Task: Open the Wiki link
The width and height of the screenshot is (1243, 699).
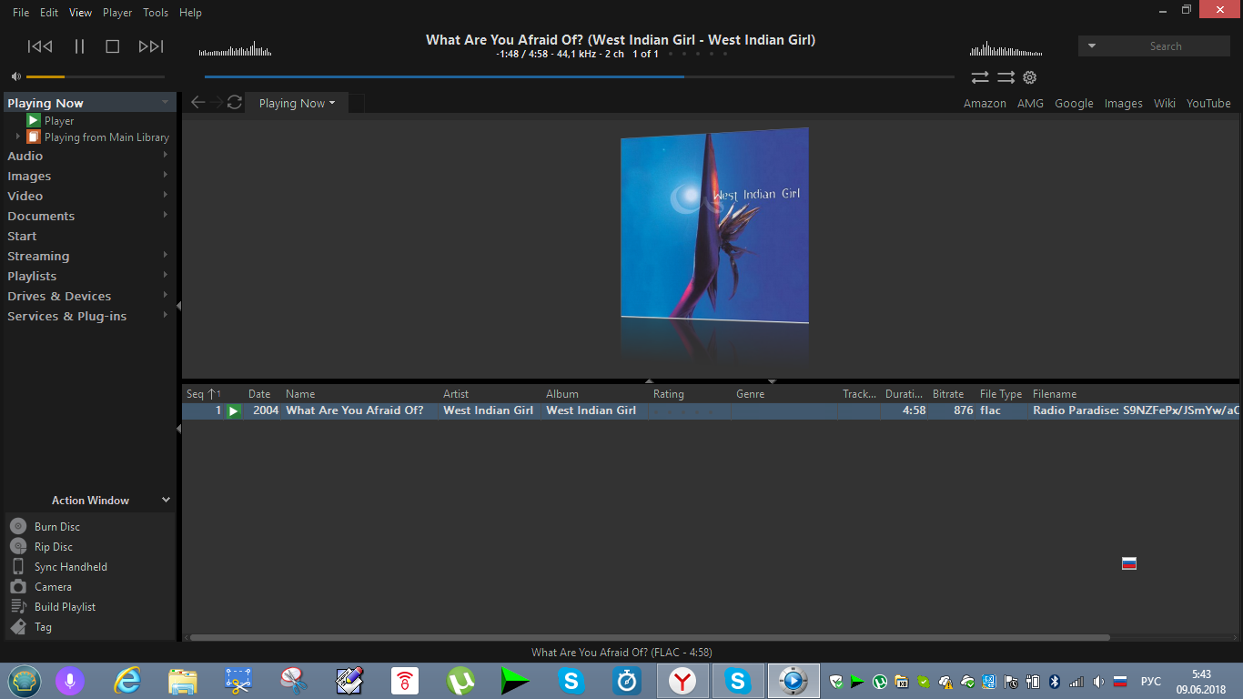Action: 1165,103
